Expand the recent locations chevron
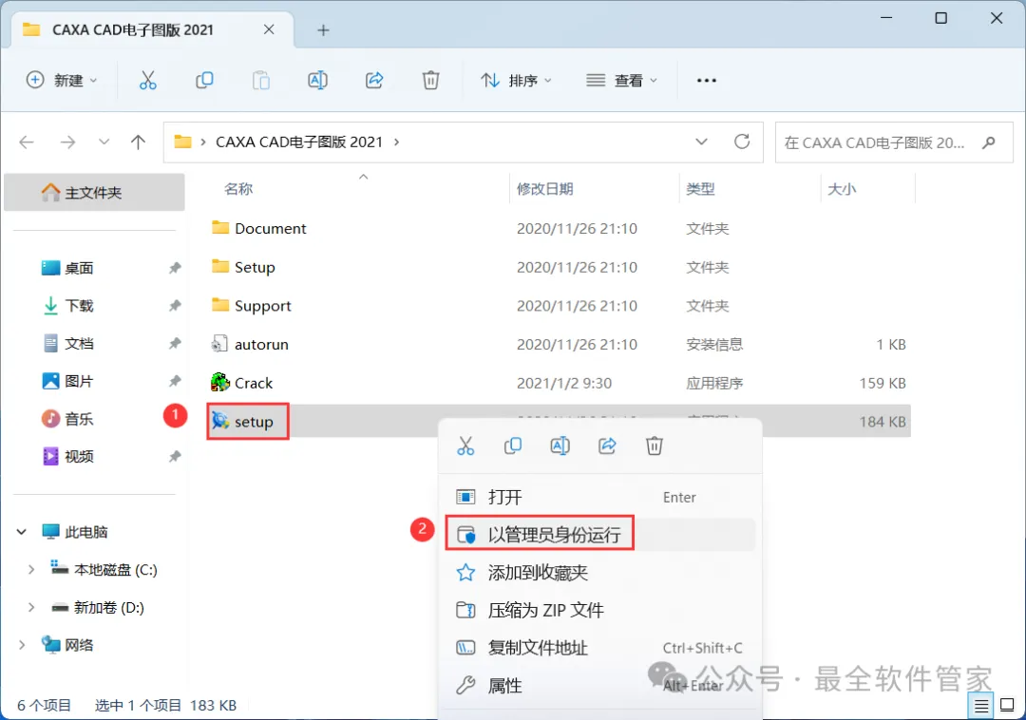1026x720 pixels. pos(104,142)
